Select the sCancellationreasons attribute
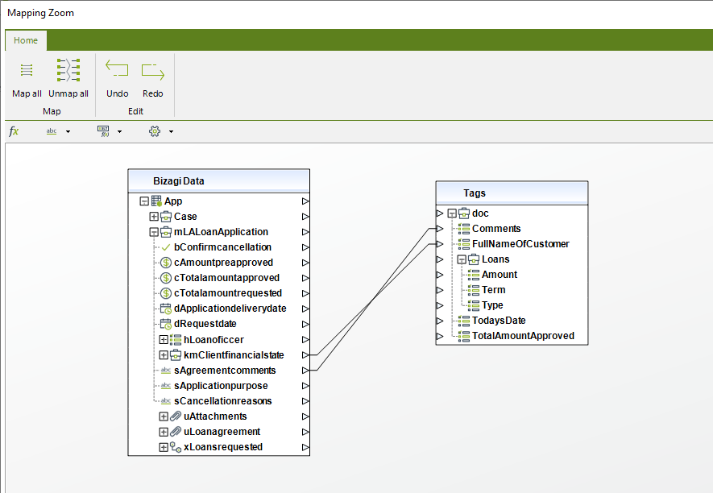 [223, 401]
